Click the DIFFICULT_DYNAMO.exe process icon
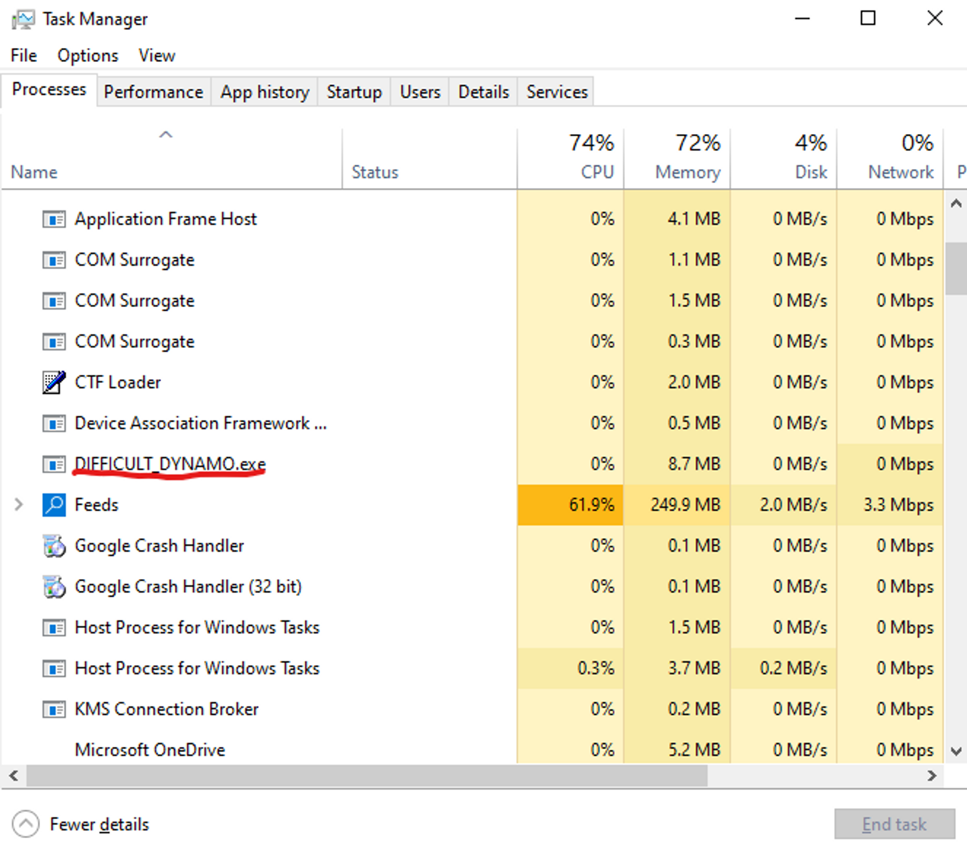The image size is (967, 858). [54, 464]
